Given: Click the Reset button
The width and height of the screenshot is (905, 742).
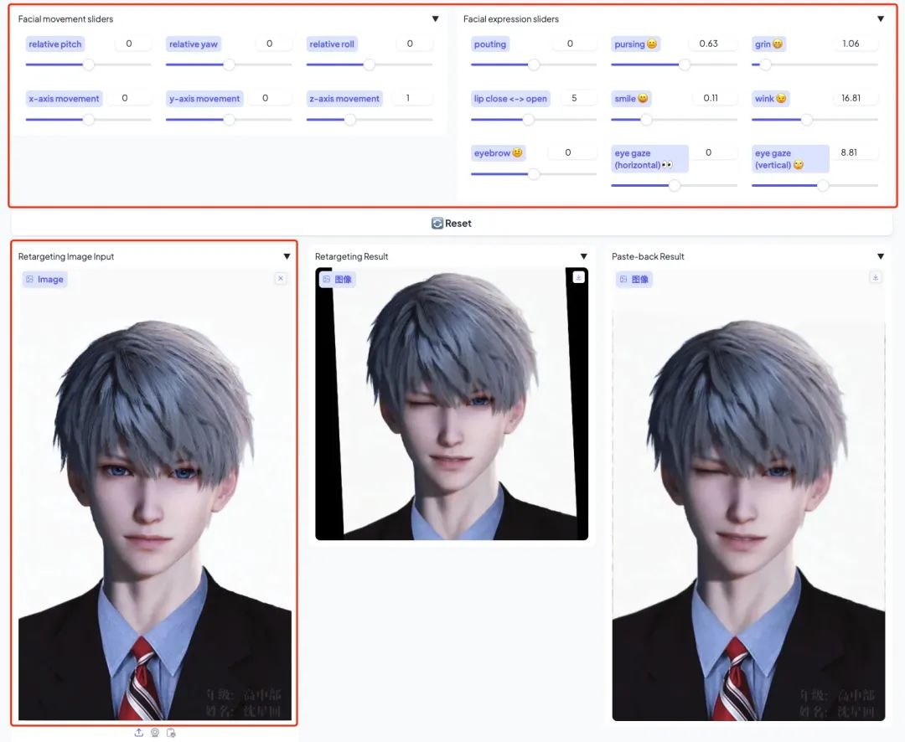Looking at the screenshot, I should coord(452,224).
